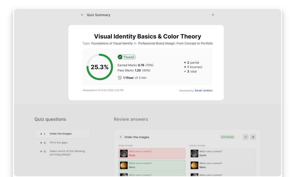Close the Quiz Summary dialog
Screen dimensions: 295x177
pos(213,15)
